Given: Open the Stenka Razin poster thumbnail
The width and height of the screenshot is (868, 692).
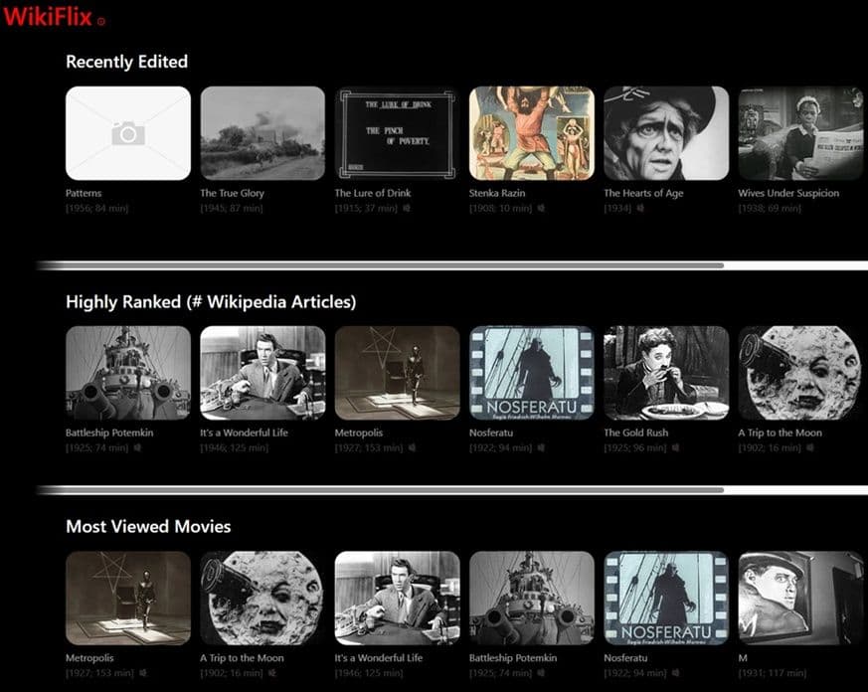Looking at the screenshot, I should click(x=531, y=133).
